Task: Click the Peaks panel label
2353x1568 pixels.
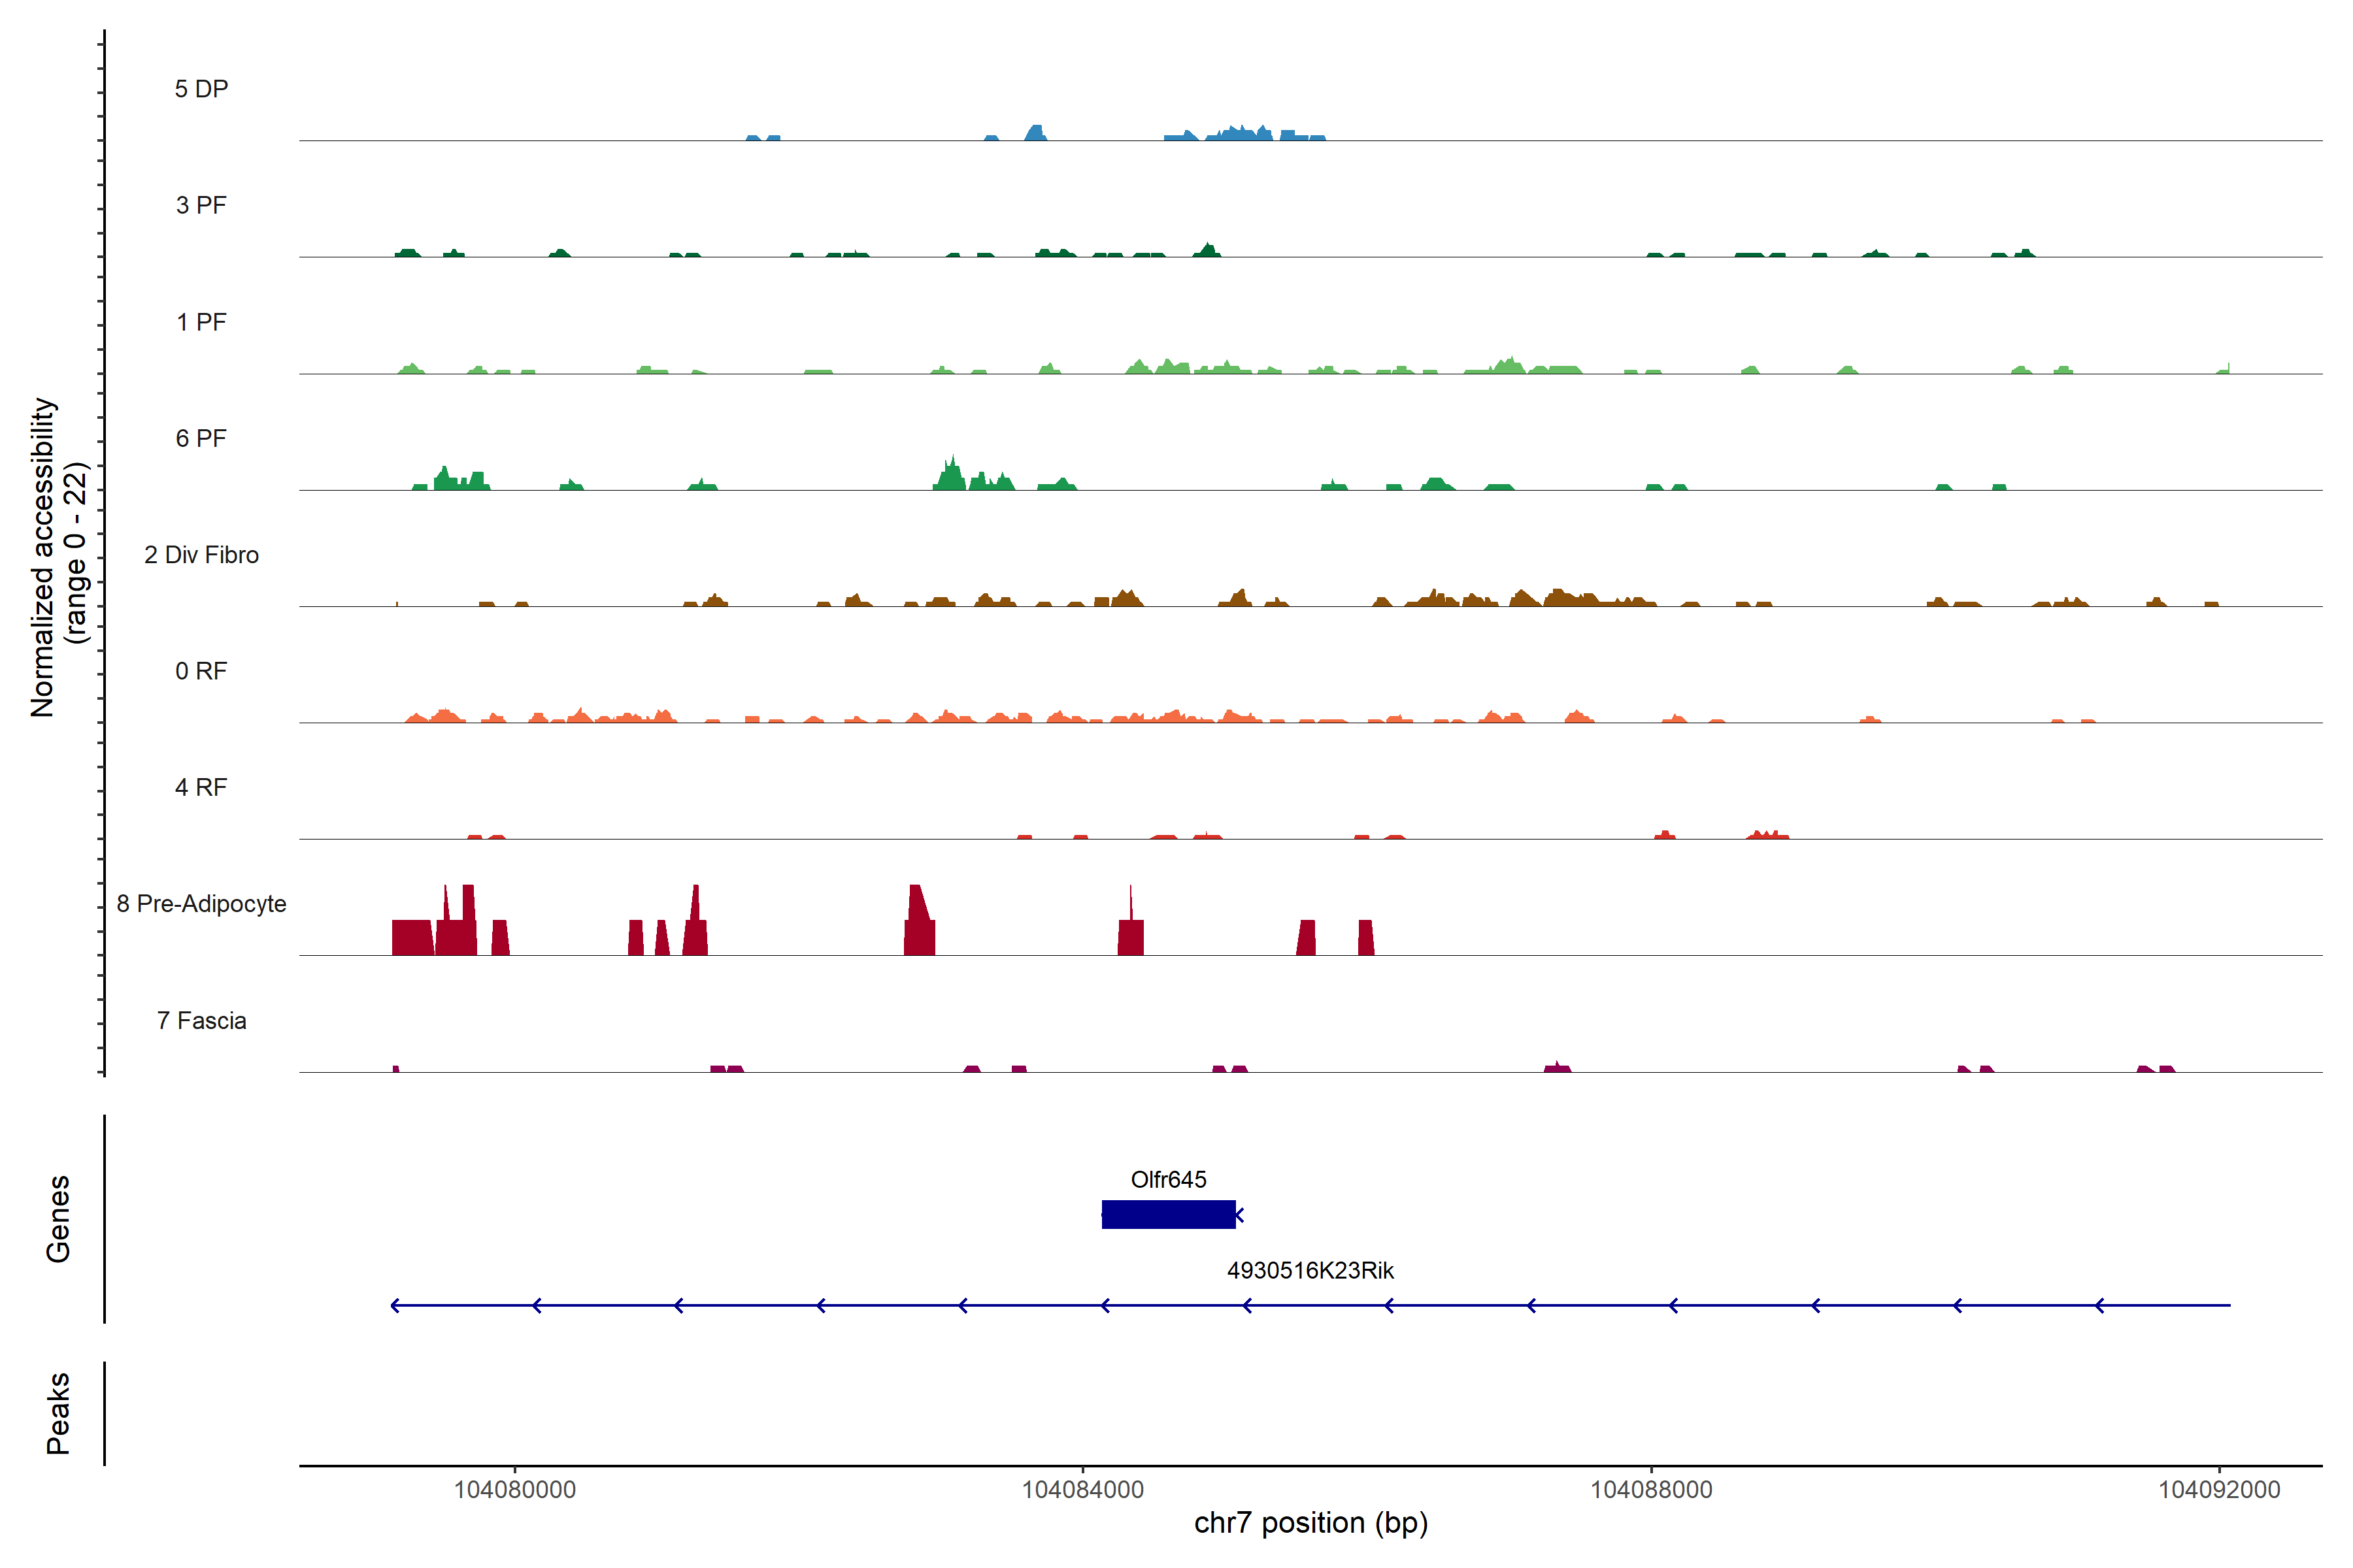Action: coord(58,1412)
